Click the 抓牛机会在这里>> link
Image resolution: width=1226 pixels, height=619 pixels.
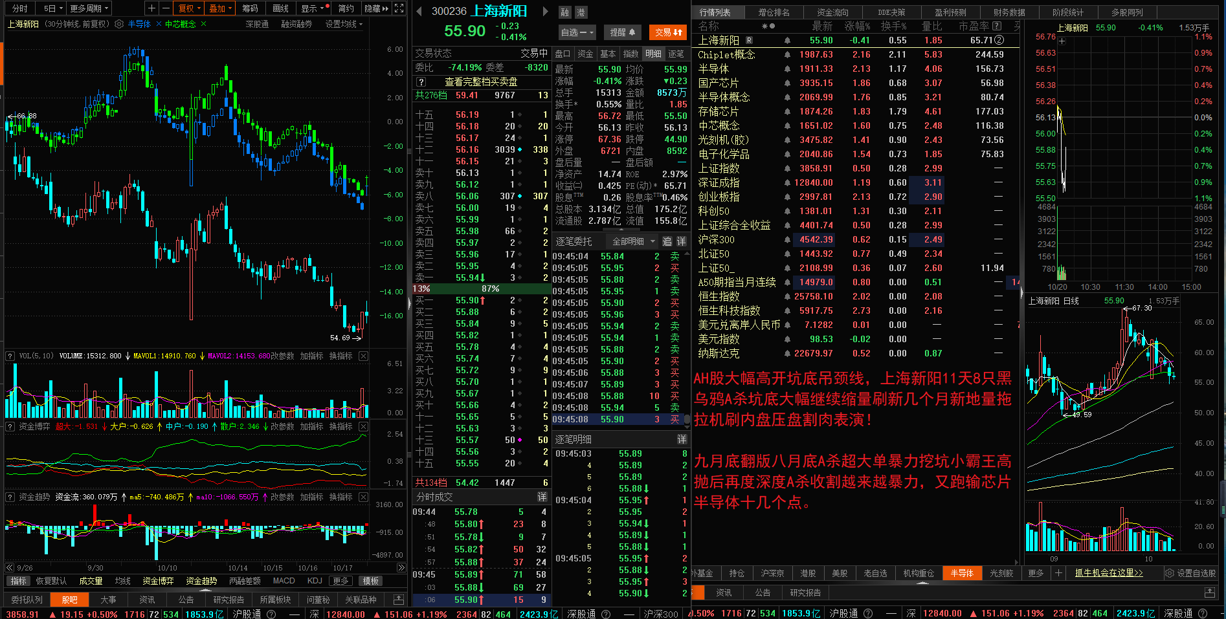pyautogui.click(x=1109, y=573)
